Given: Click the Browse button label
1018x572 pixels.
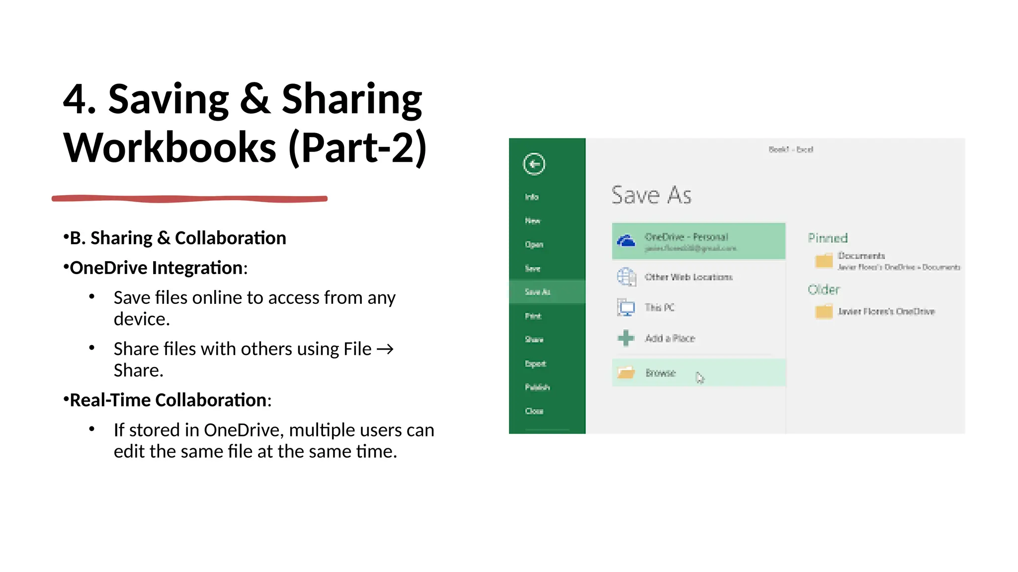Looking at the screenshot, I should click(x=660, y=373).
